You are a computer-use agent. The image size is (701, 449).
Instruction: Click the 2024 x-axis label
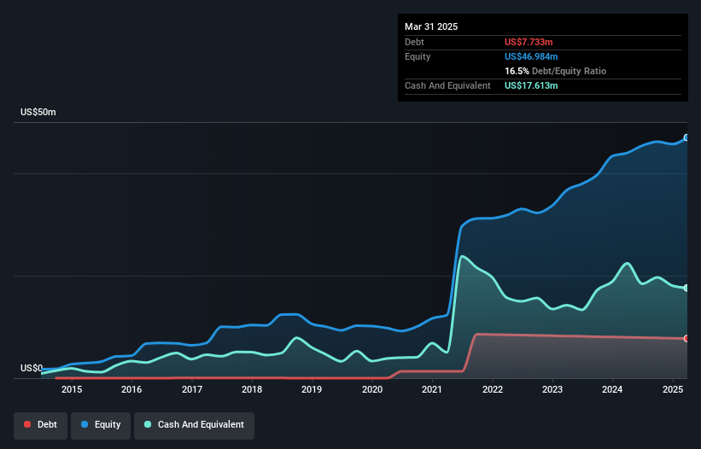[x=612, y=389]
